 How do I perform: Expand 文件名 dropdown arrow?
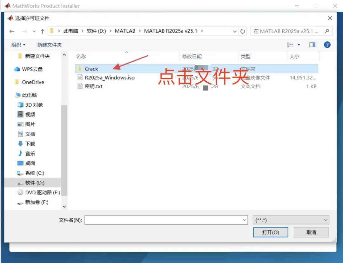point(244,220)
